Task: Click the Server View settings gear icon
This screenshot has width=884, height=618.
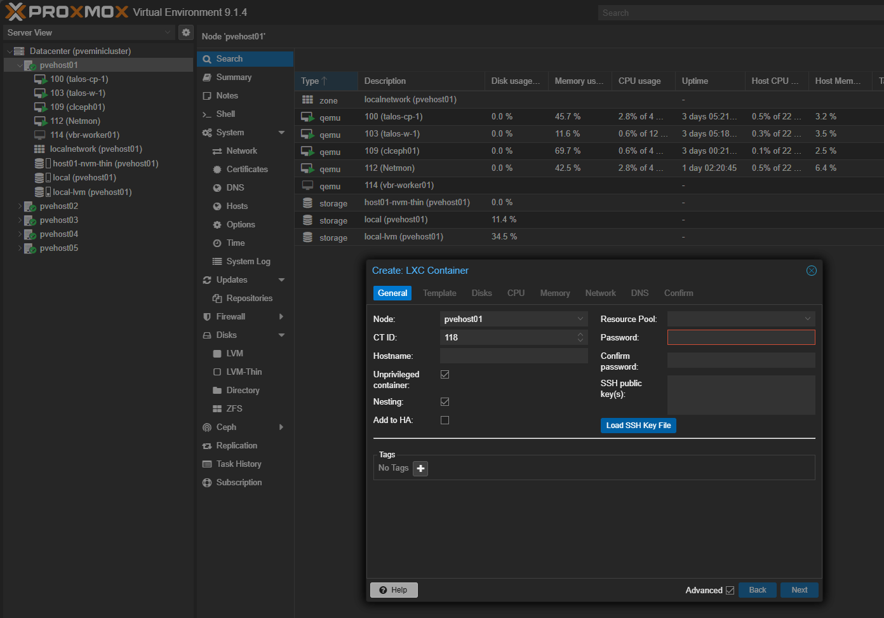Action: pyautogui.click(x=186, y=32)
